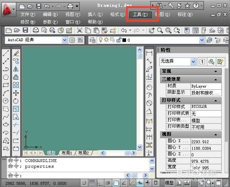Select the Revision cloud tool
The width and height of the screenshot is (230, 187).
(x=6, y=109)
